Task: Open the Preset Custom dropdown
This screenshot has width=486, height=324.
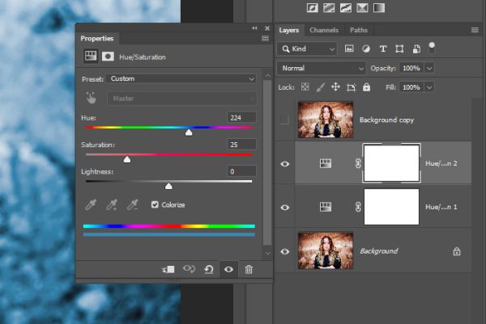Action: coord(181,78)
